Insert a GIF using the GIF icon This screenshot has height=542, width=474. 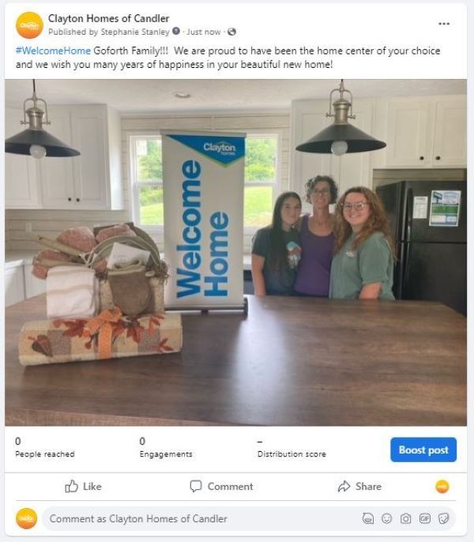424,518
